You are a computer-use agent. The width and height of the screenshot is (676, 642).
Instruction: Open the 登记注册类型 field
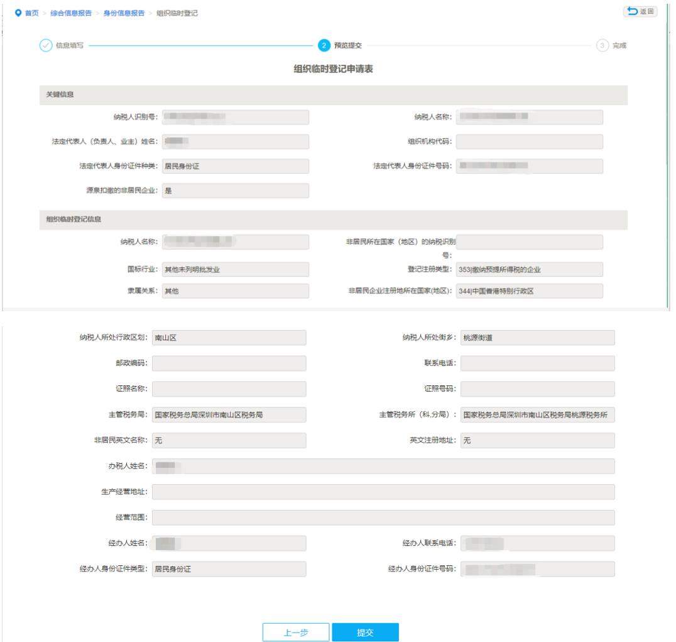pos(528,269)
